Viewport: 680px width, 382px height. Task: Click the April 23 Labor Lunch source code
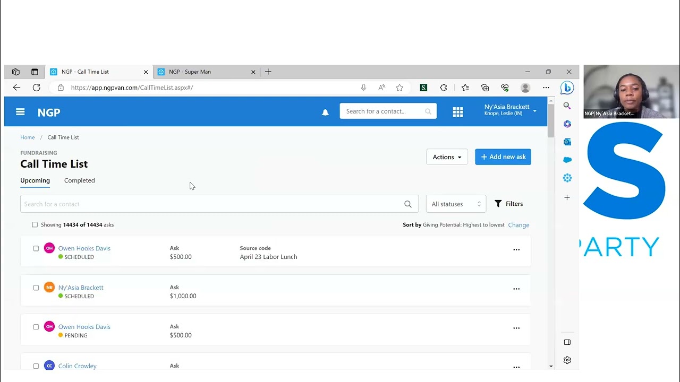pos(268,257)
